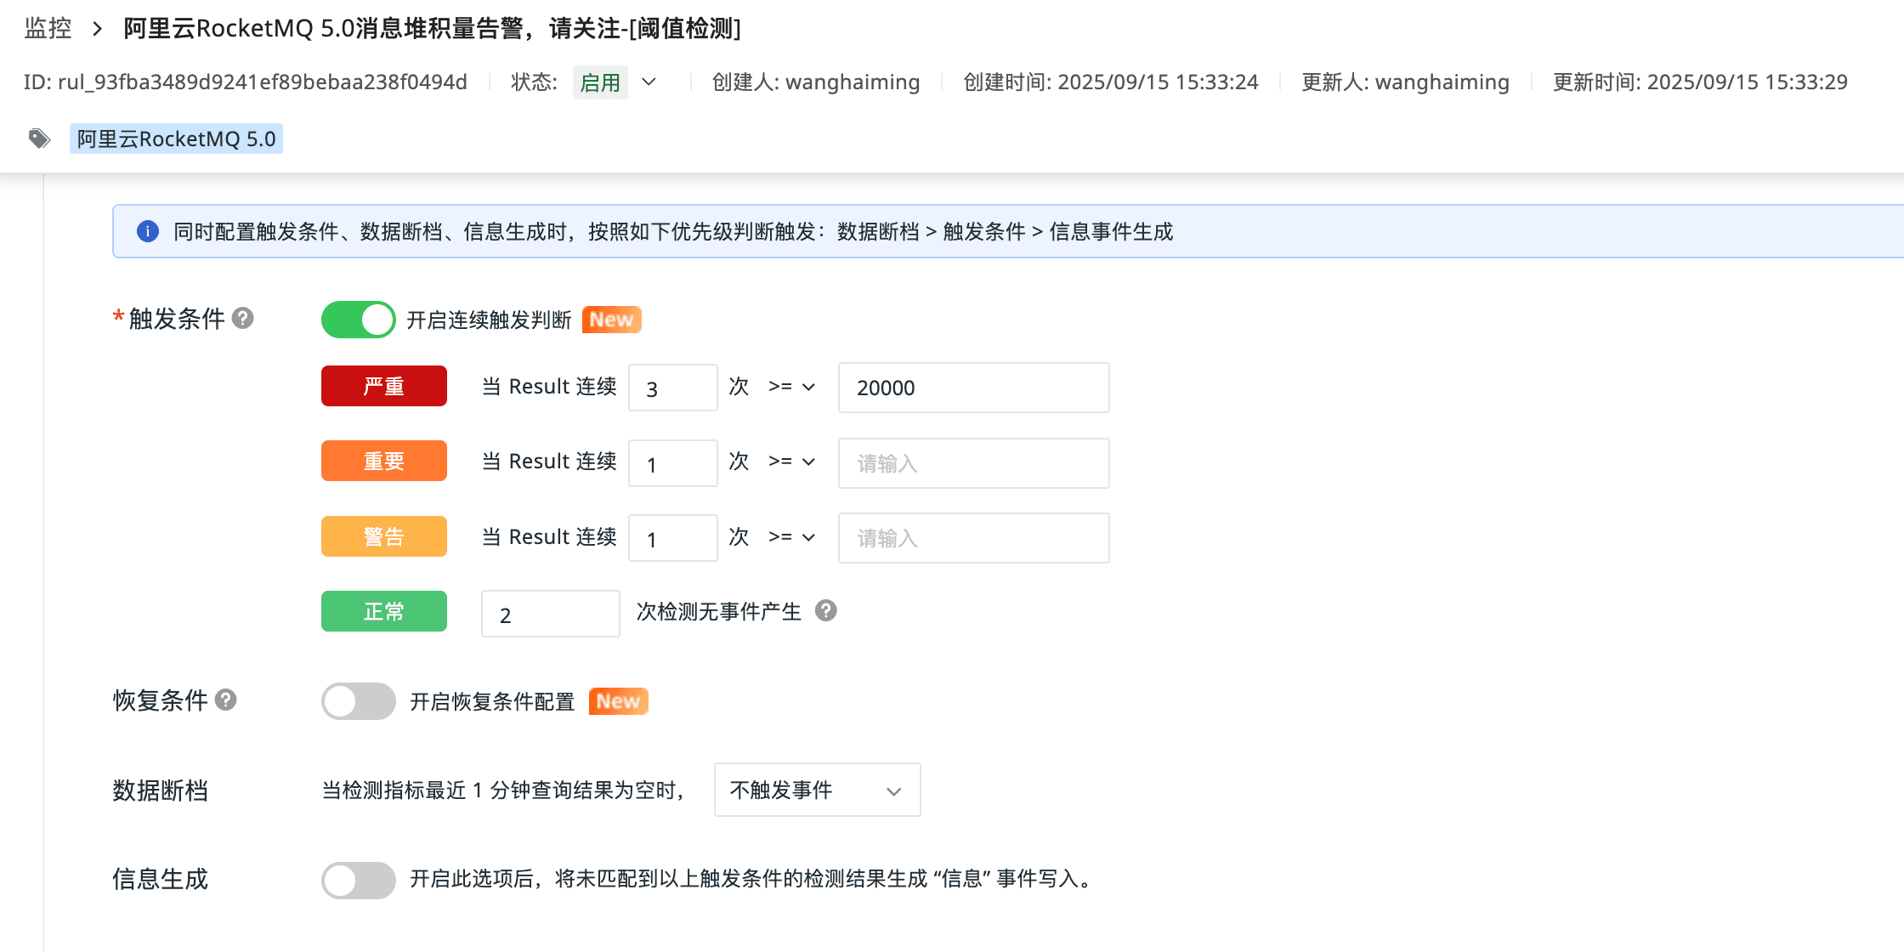
Task: Open the >= operator dropdown in 严重 row
Action: 791,387
